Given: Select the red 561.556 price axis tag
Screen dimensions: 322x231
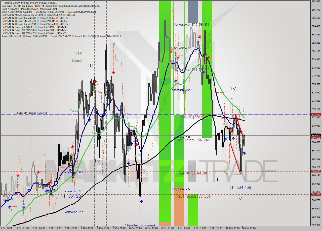Looking at the screenshot, I should (316, 194).
